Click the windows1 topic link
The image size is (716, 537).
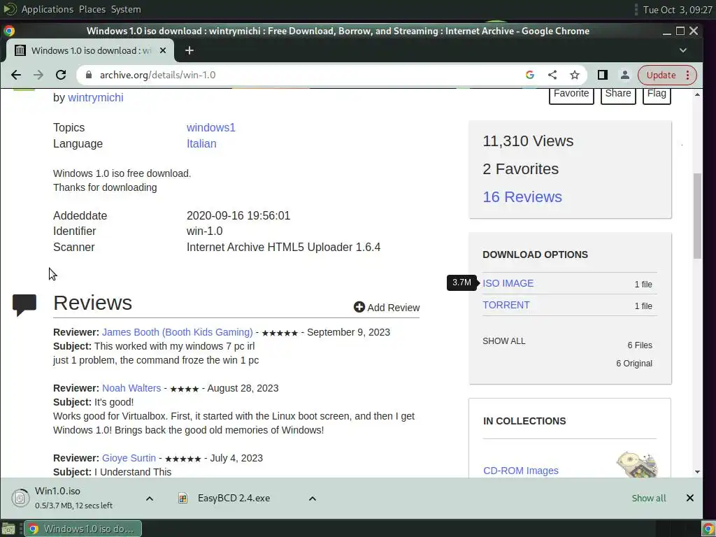[x=211, y=127]
